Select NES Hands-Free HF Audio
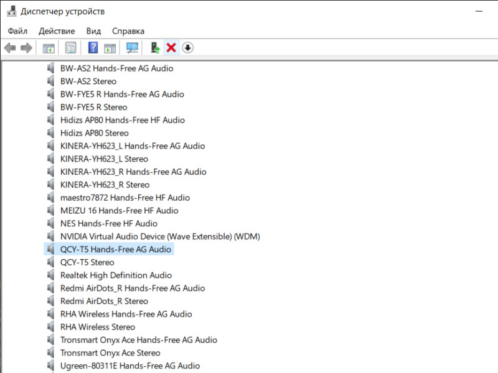Image resolution: width=498 pixels, height=373 pixels. [109, 223]
